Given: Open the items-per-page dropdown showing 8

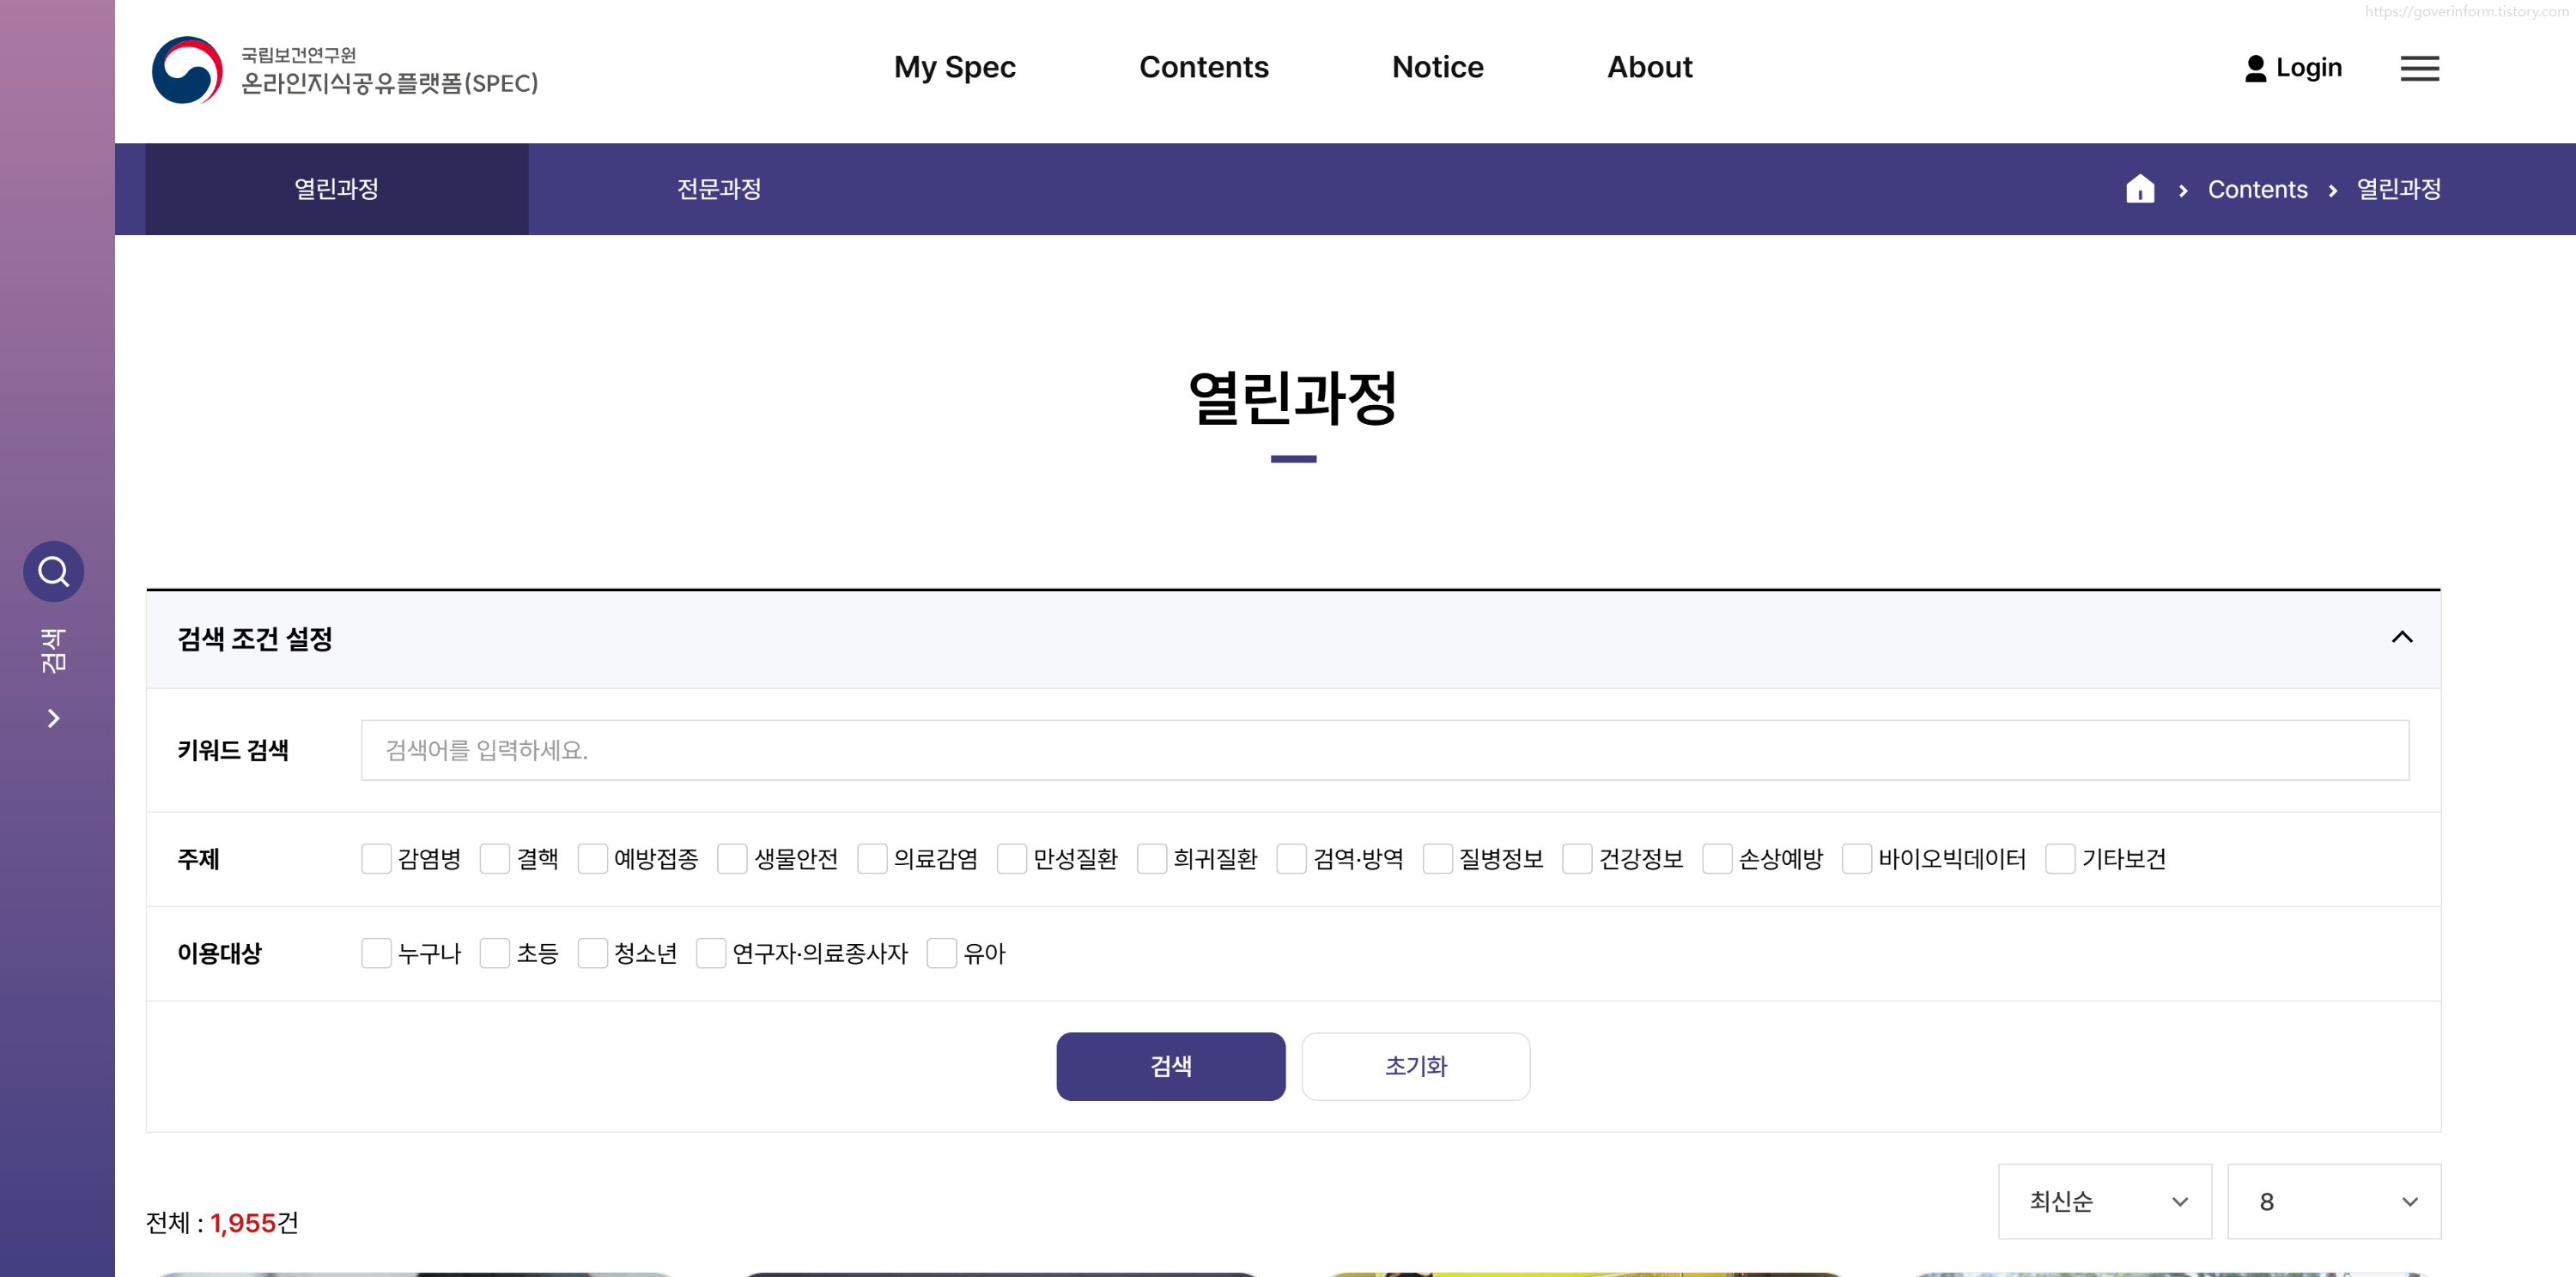Looking at the screenshot, I should pos(2333,1201).
